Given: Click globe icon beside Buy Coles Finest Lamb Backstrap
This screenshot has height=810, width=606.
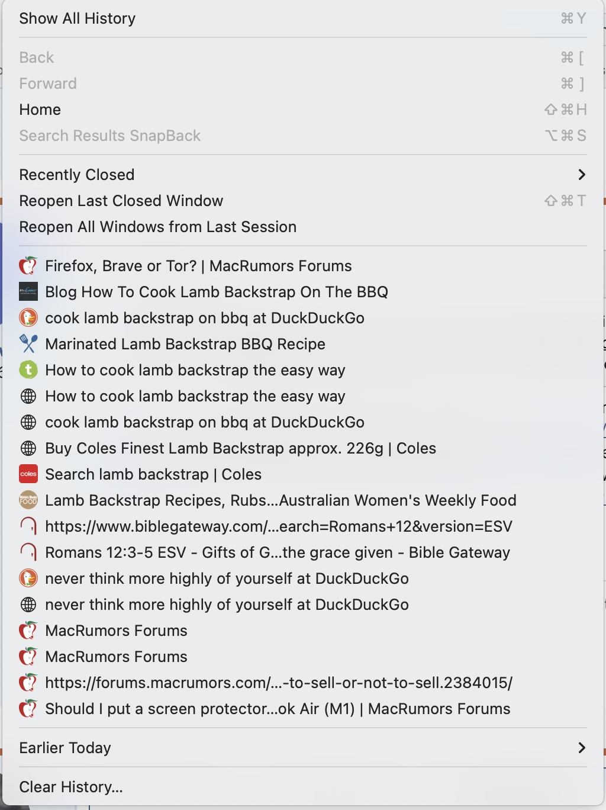Looking at the screenshot, I should tap(28, 448).
